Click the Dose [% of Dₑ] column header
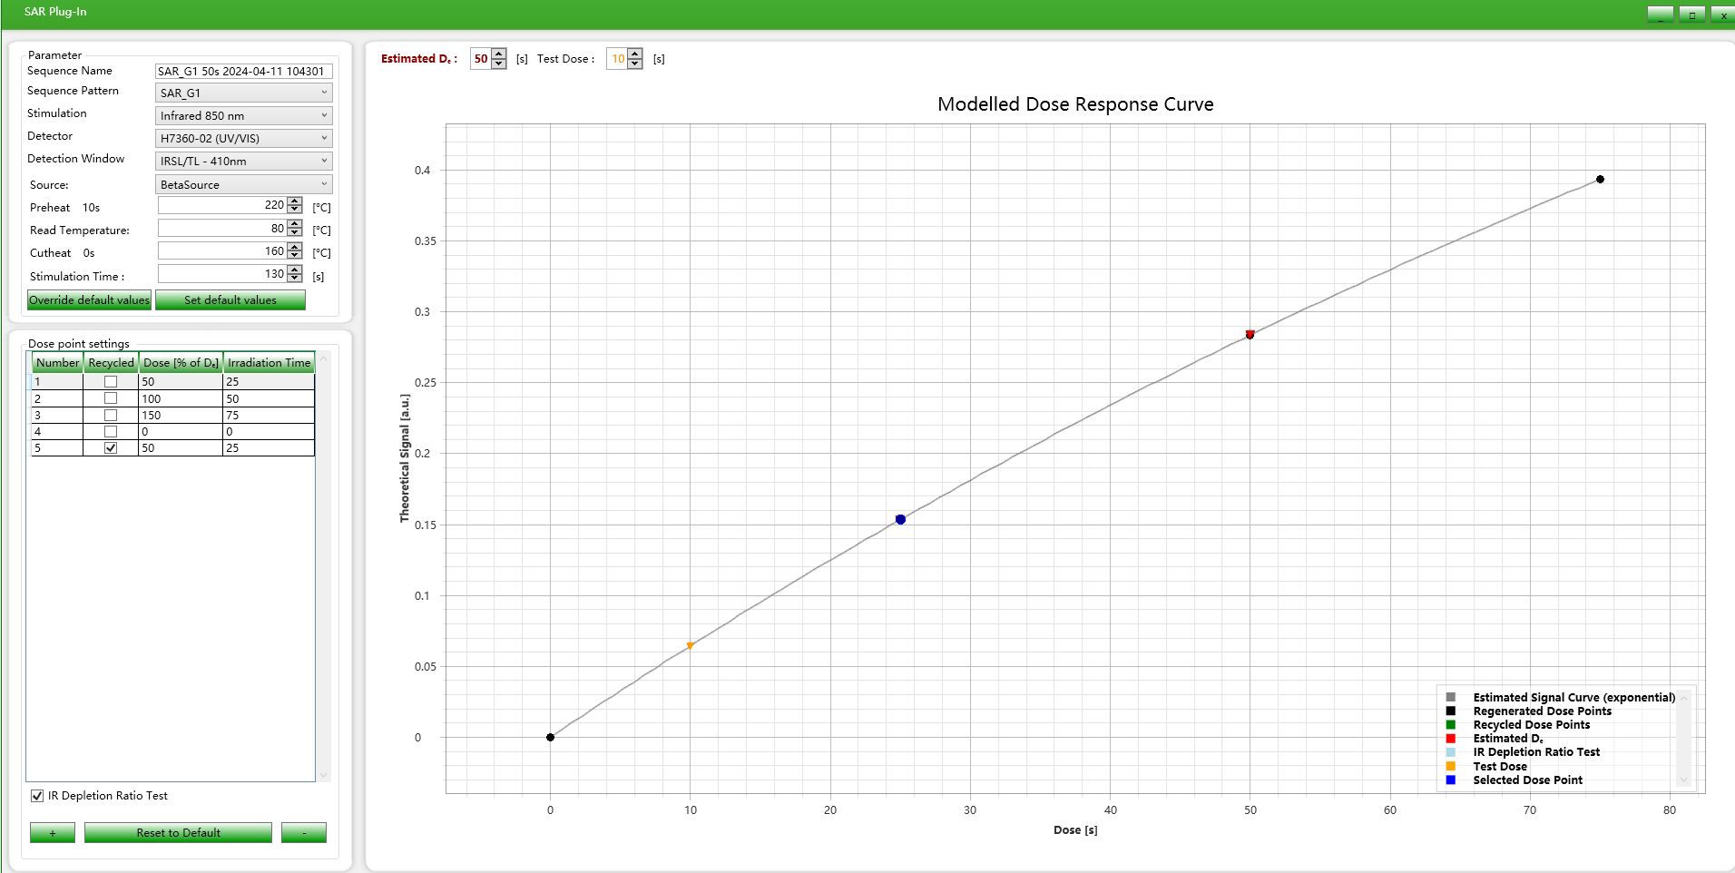 tap(181, 363)
